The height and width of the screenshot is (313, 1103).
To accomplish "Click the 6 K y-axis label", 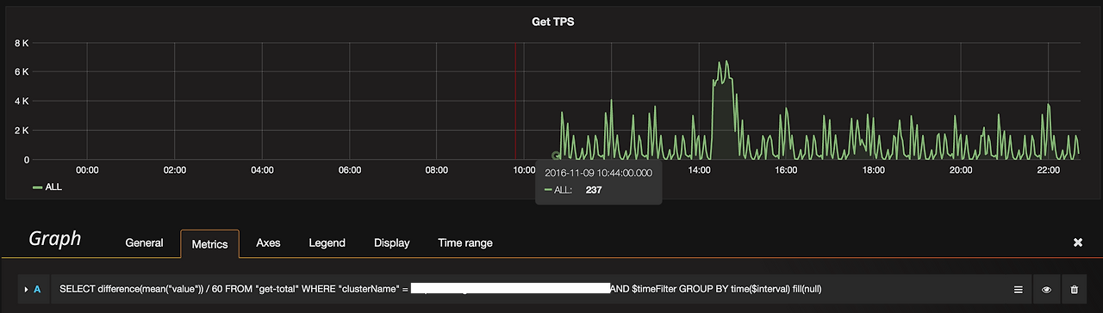I will [22, 71].
